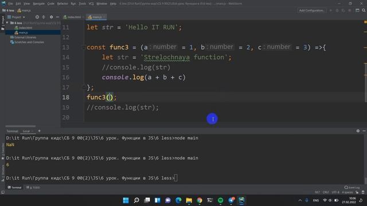Click tool window quick-access icon at bottom-left corner
The width and height of the screenshot is (367, 206).
pos(3,192)
